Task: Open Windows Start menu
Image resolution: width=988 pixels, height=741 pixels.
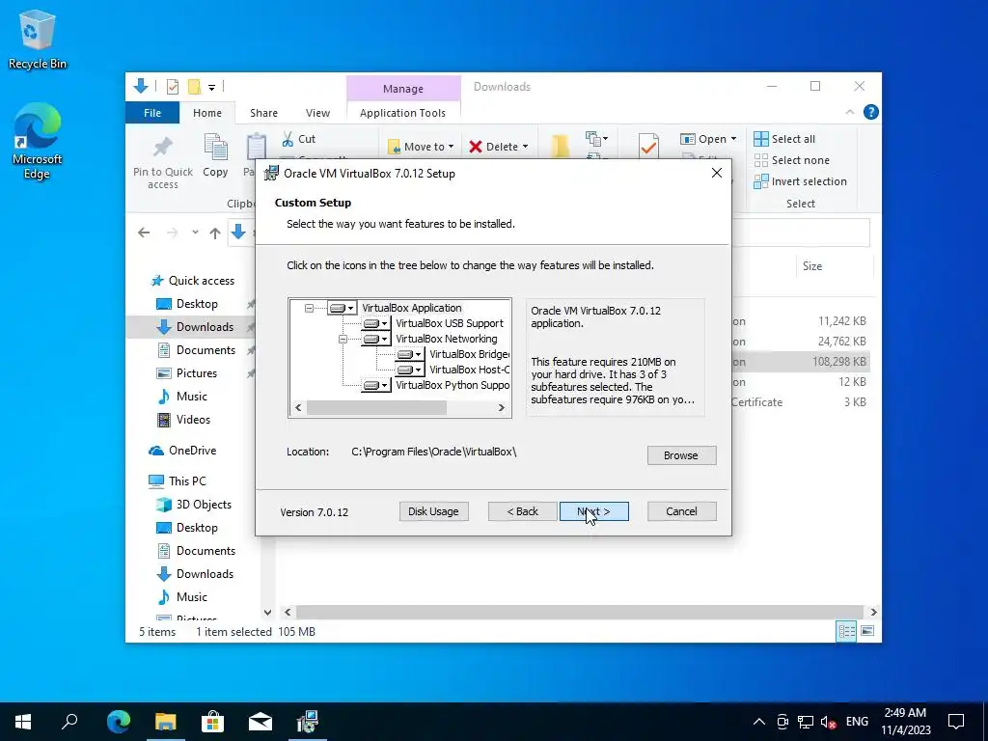Action: click(23, 722)
